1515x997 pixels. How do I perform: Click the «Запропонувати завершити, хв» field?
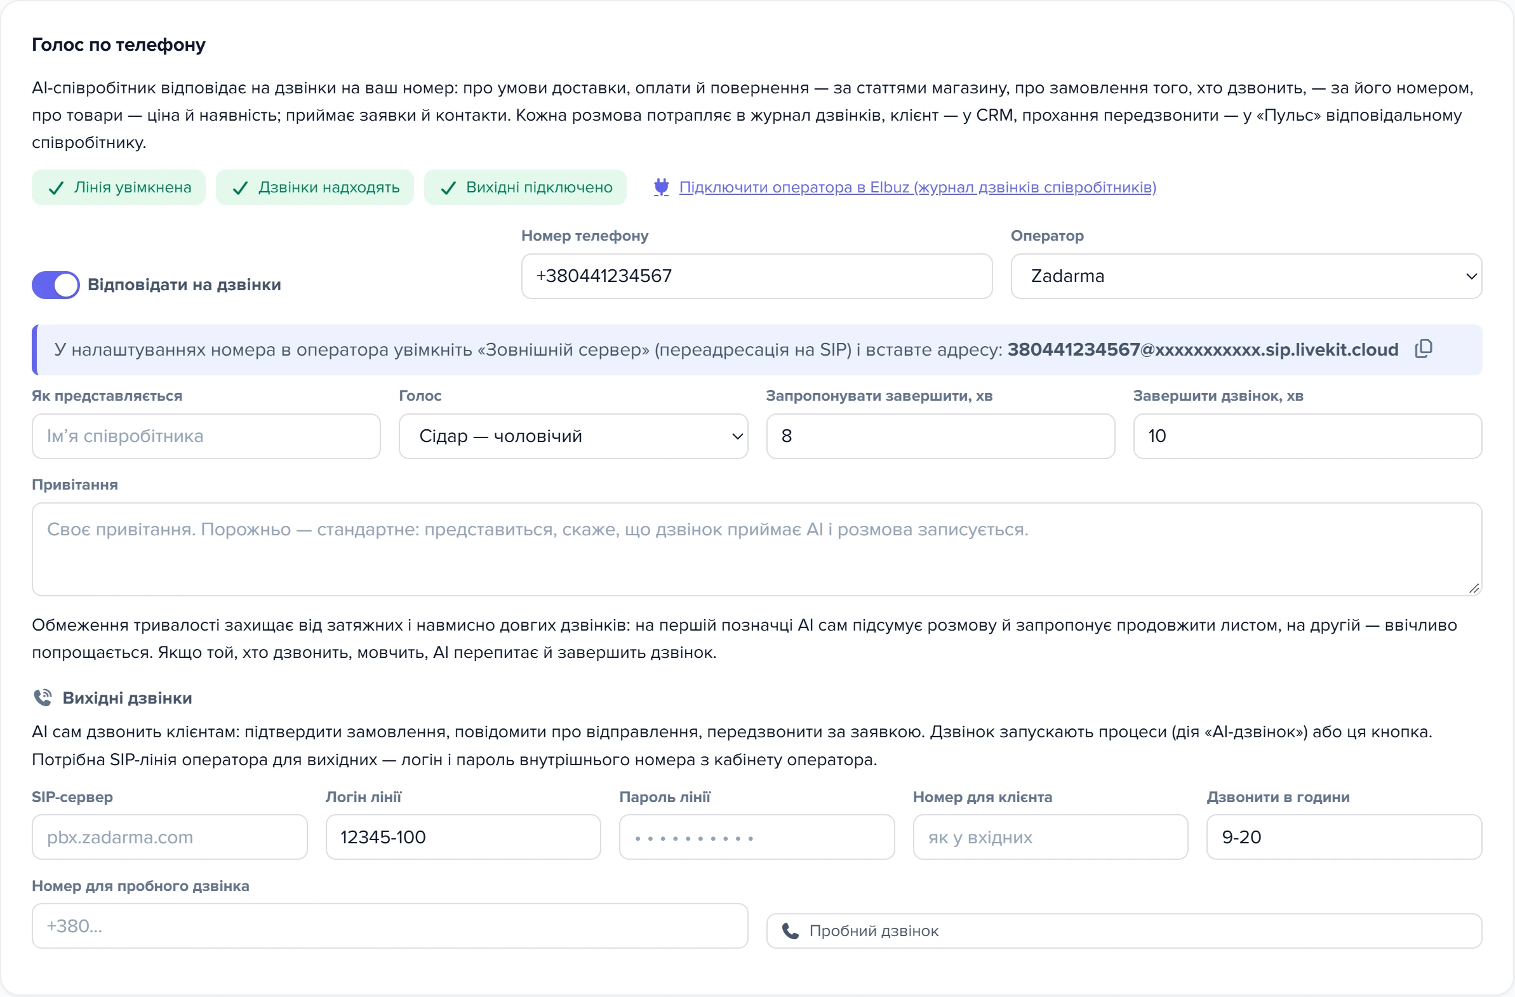pos(940,436)
